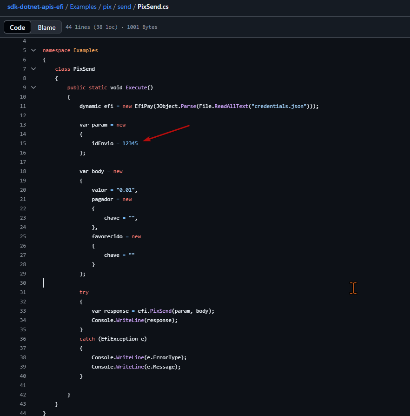Open the Examples folder breadcrumb
410x416 pixels.
click(83, 7)
